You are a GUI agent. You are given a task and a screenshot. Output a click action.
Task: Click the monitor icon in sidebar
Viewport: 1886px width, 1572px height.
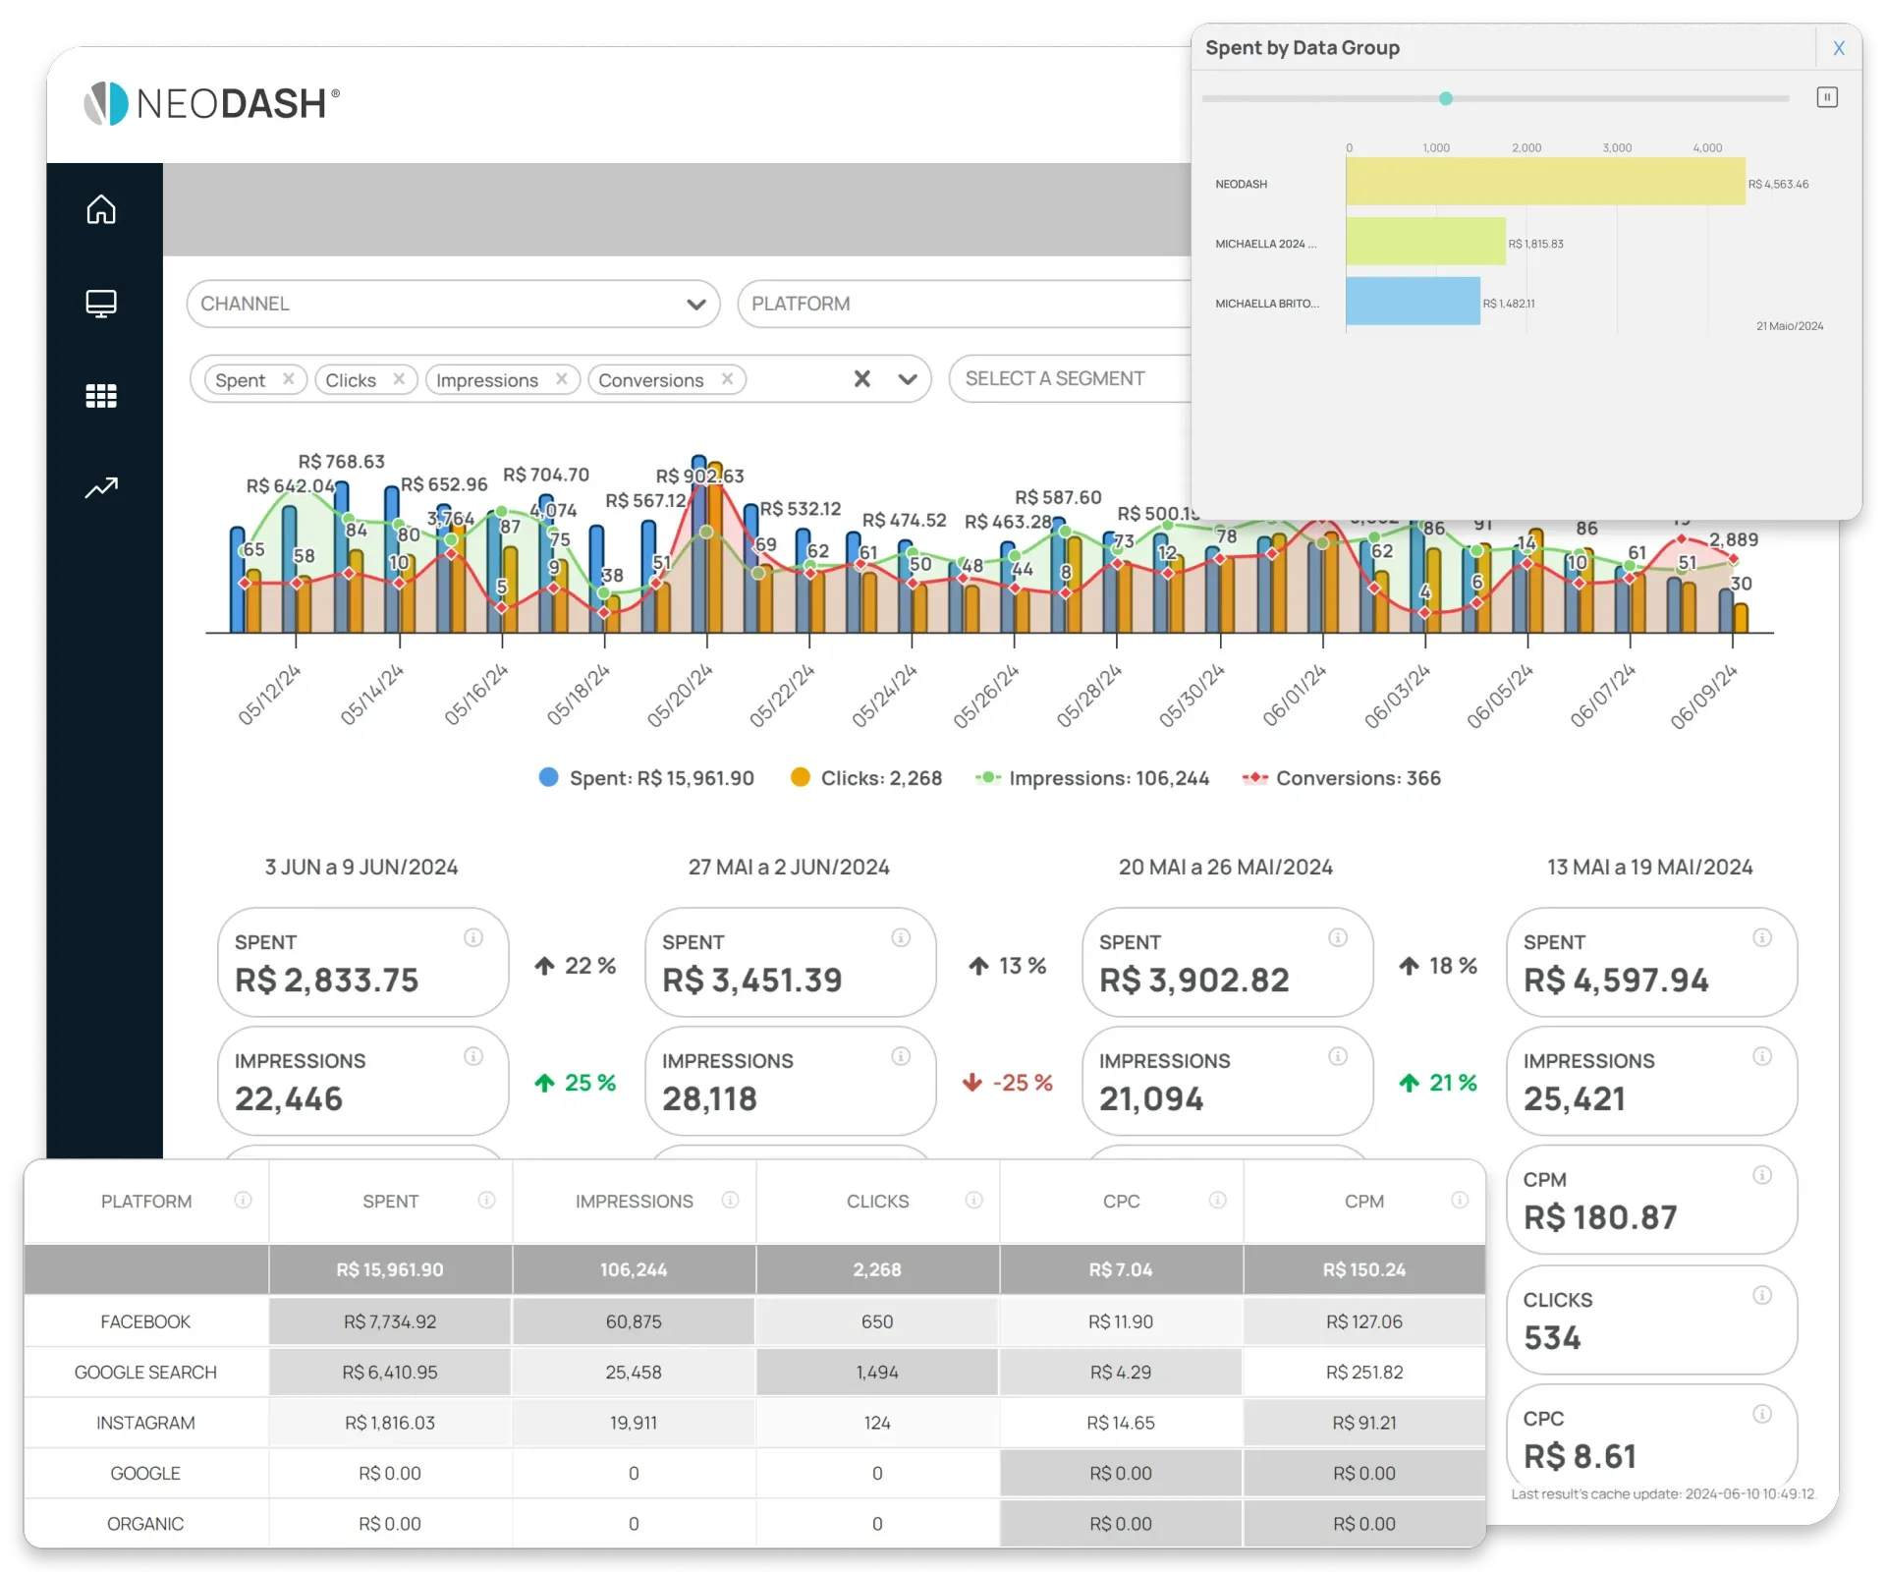(101, 304)
